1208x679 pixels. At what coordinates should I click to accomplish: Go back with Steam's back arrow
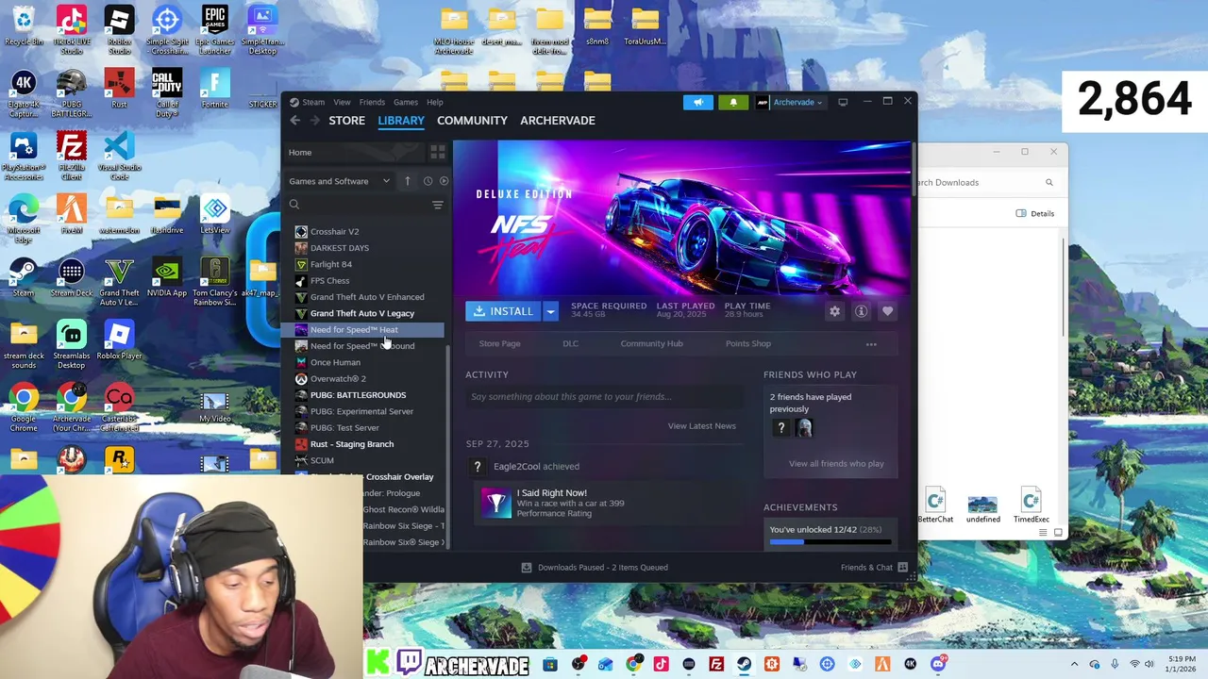(x=294, y=121)
